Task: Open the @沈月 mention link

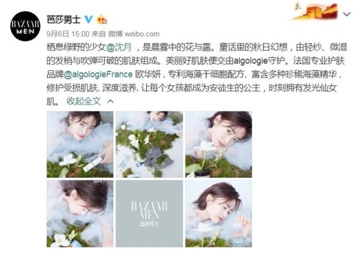Action: coord(119,47)
